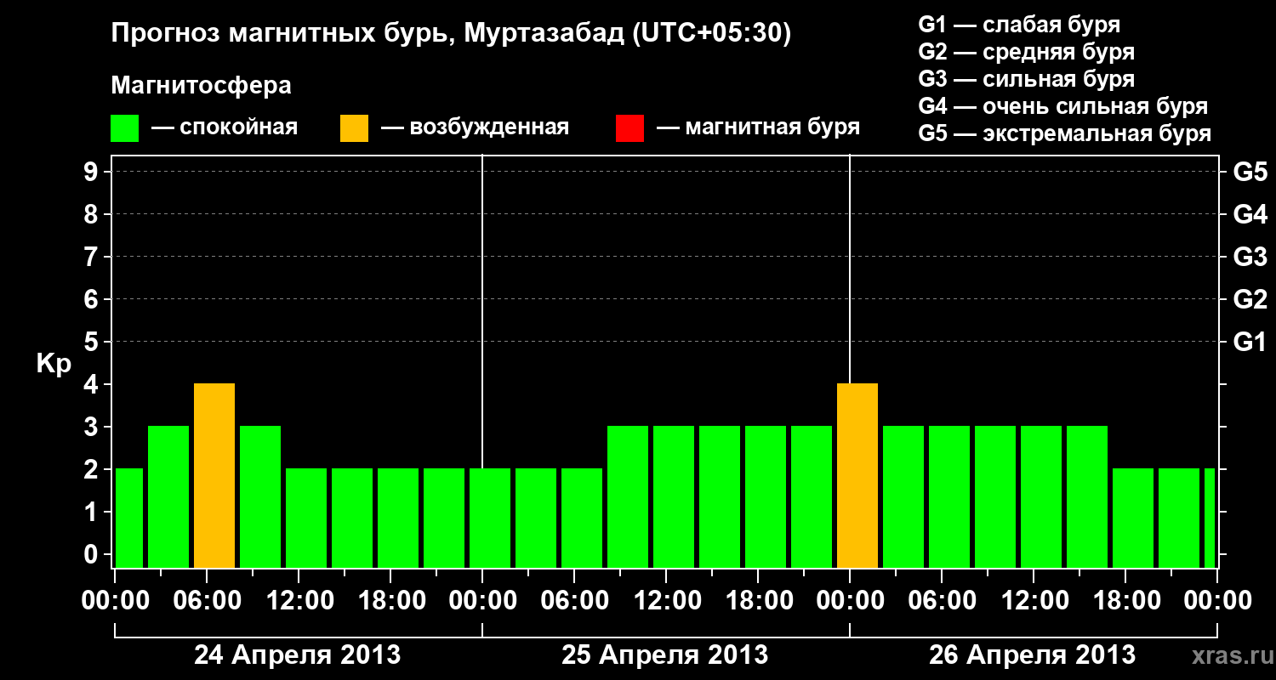Click the '06:00' time label above 24 Апреля
The height and width of the screenshot is (680, 1276).
pyautogui.click(x=207, y=600)
